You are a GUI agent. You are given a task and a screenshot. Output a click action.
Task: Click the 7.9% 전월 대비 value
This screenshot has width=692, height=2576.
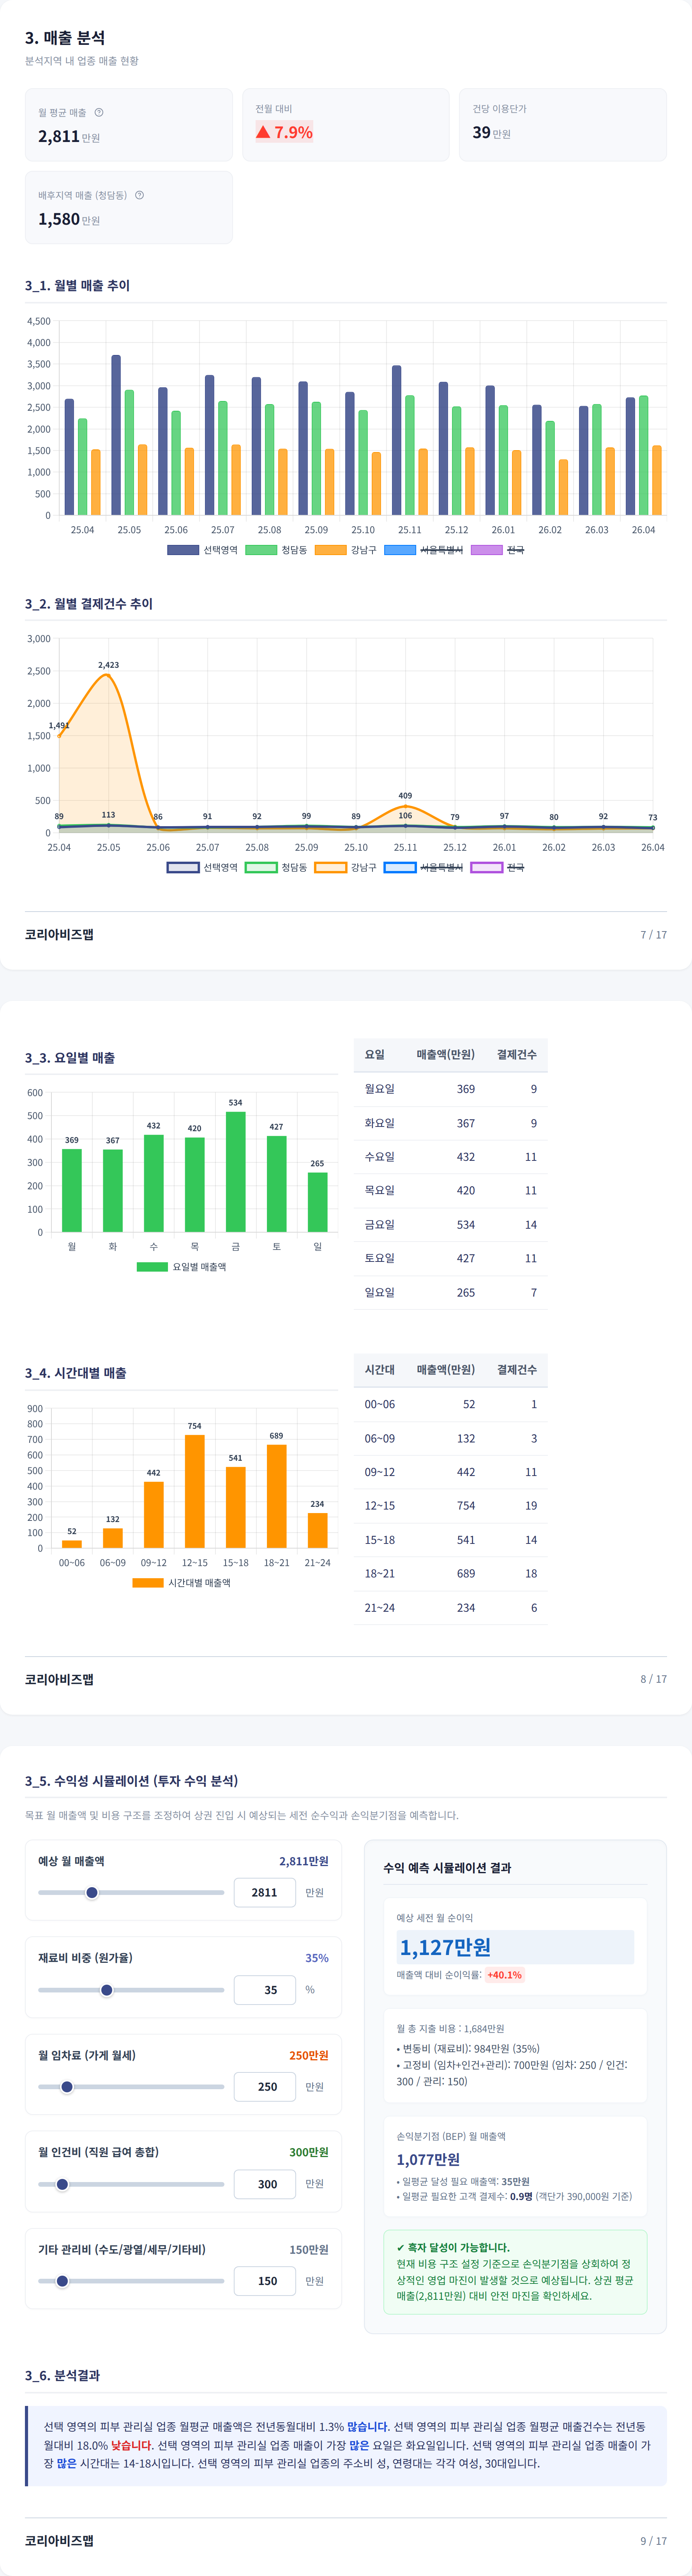coord(293,132)
